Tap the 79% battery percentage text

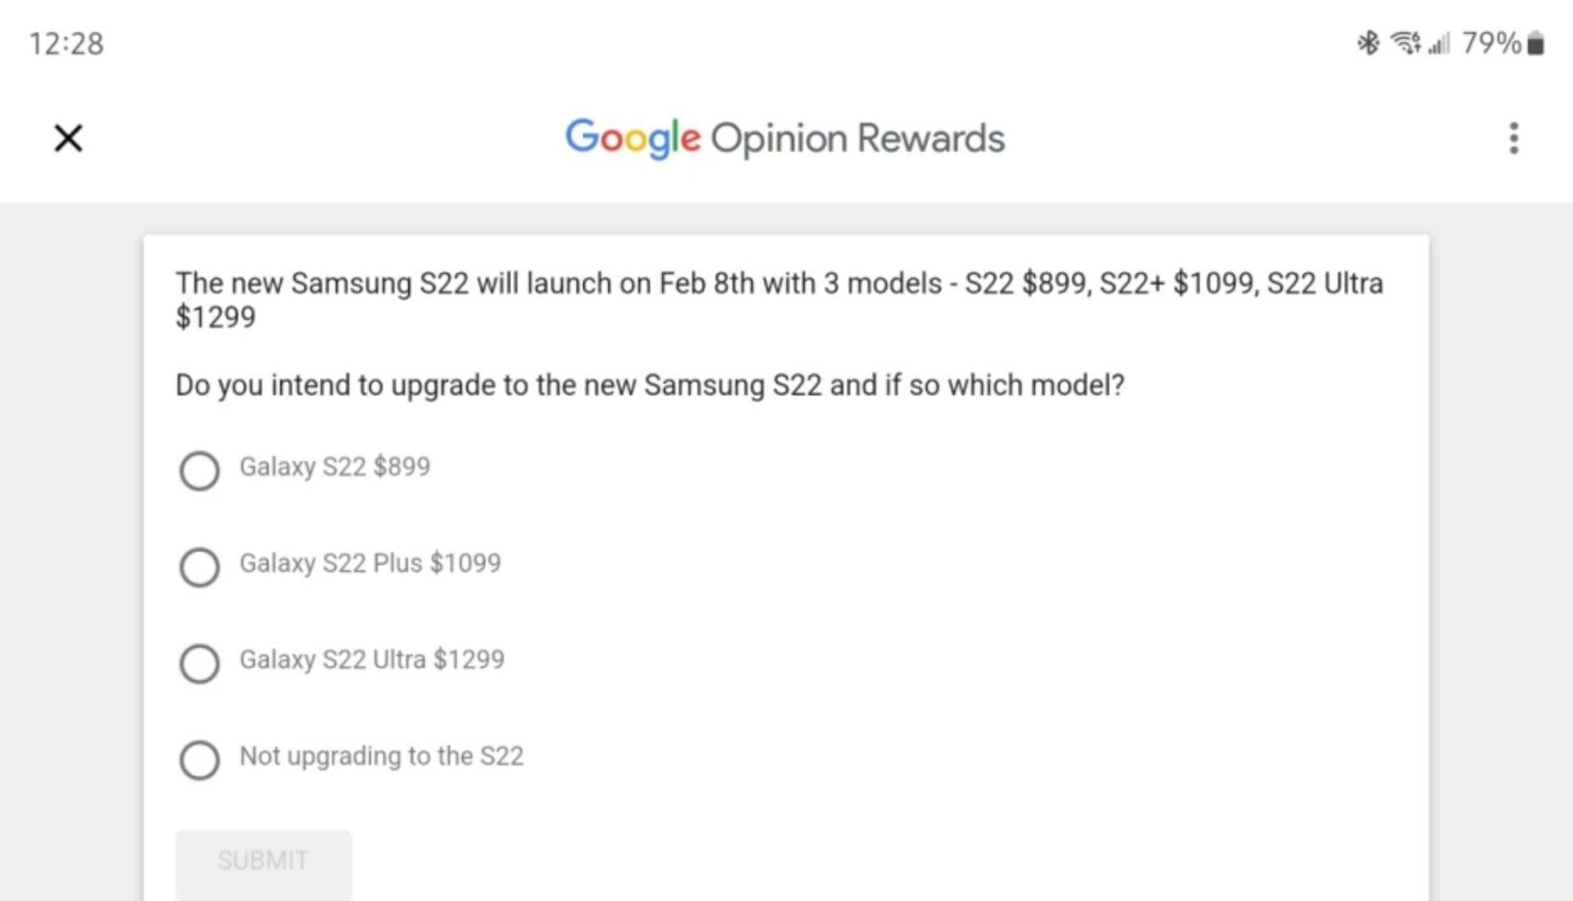tap(1491, 43)
